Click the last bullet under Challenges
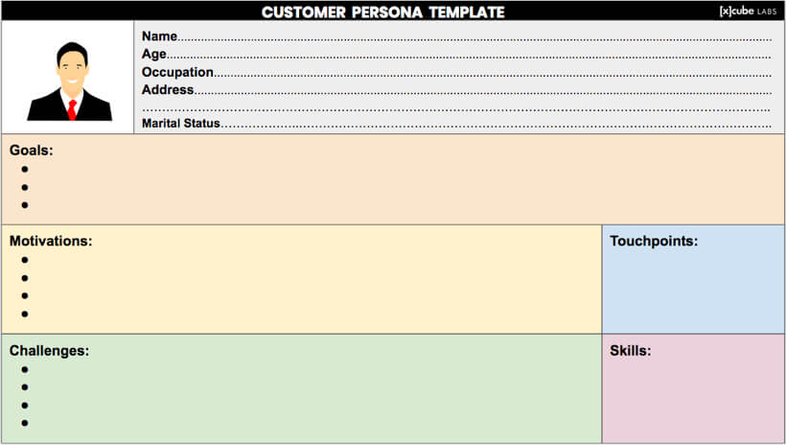 25,424
